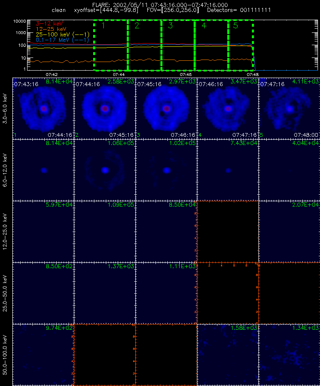Click the 07:48 time axis label
Screen dimensions: 320x386
tap(253, 75)
